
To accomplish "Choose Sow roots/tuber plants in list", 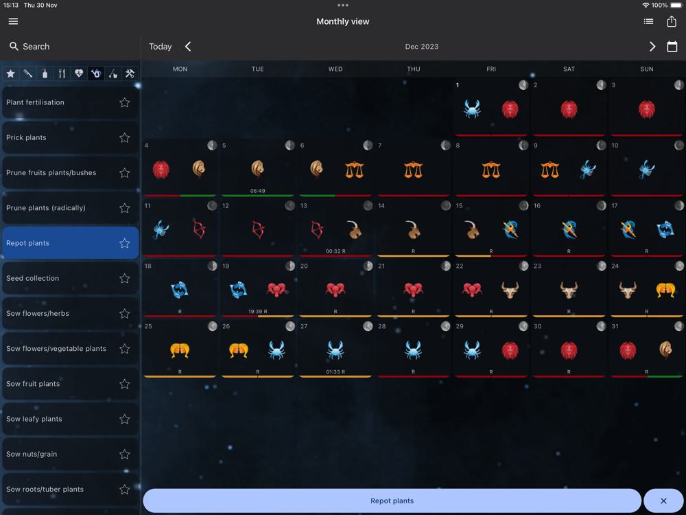I will tap(71, 490).
